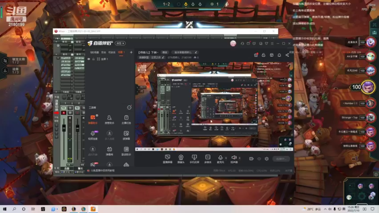Viewport: 379px width, 213px height.
Task: Toggle Rd on mixer channel 1
Action: (x=63, y=108)
